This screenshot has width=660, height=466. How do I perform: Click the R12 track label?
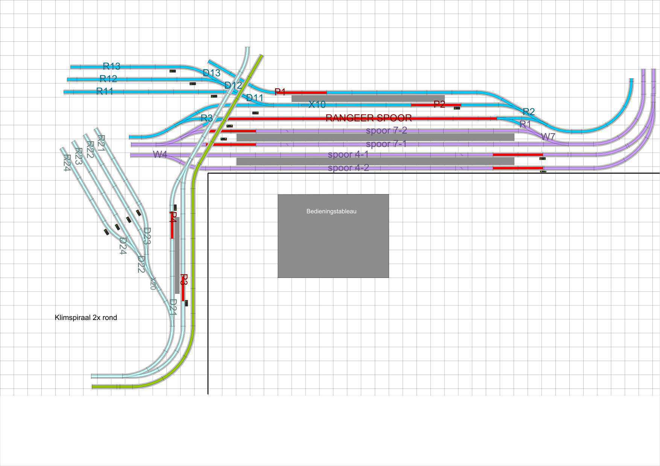click(108, 79)
